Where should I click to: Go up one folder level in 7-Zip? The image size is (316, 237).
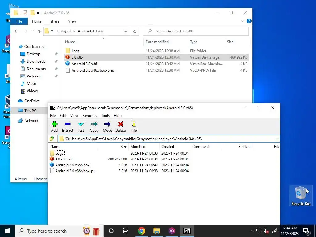point(52,139)
